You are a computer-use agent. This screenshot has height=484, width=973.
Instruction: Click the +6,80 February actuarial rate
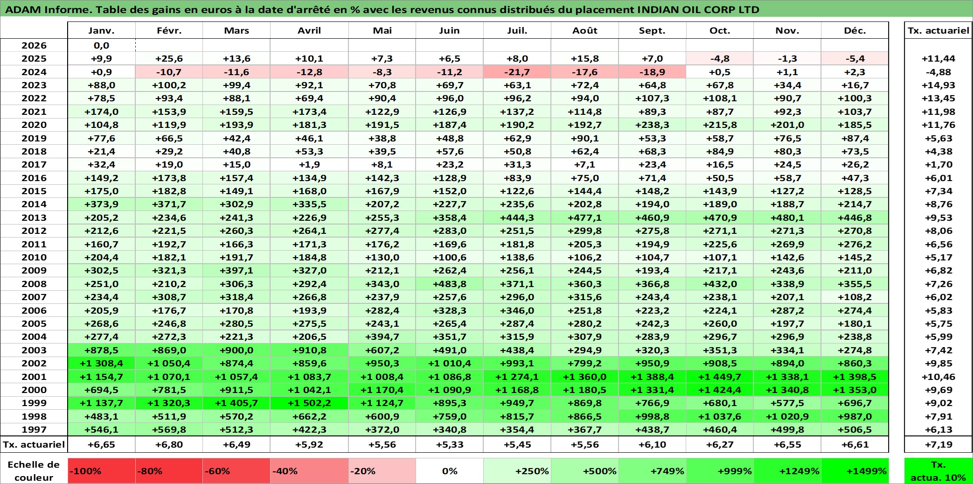[169, 444]
